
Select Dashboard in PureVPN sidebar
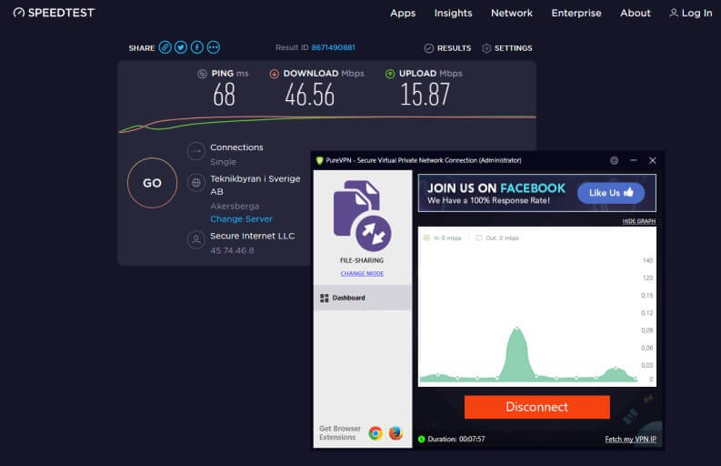(x=363, y=298)
